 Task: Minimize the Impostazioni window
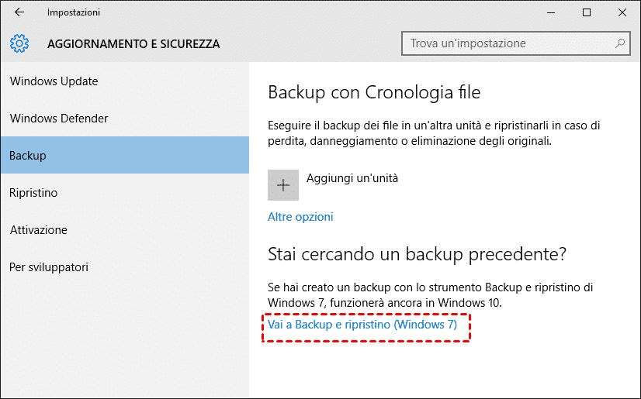pyautogui.click(x=551, y=12)
